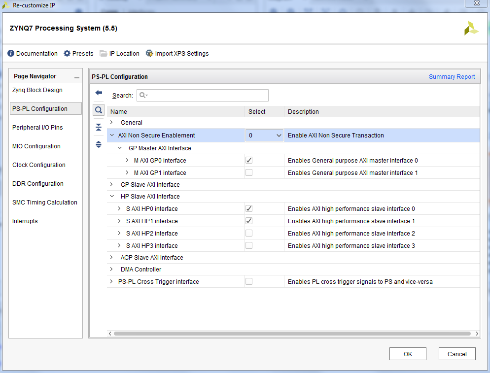Click the Name column header
The height and width of the screenshot is (373, 490).
(176, 111)
